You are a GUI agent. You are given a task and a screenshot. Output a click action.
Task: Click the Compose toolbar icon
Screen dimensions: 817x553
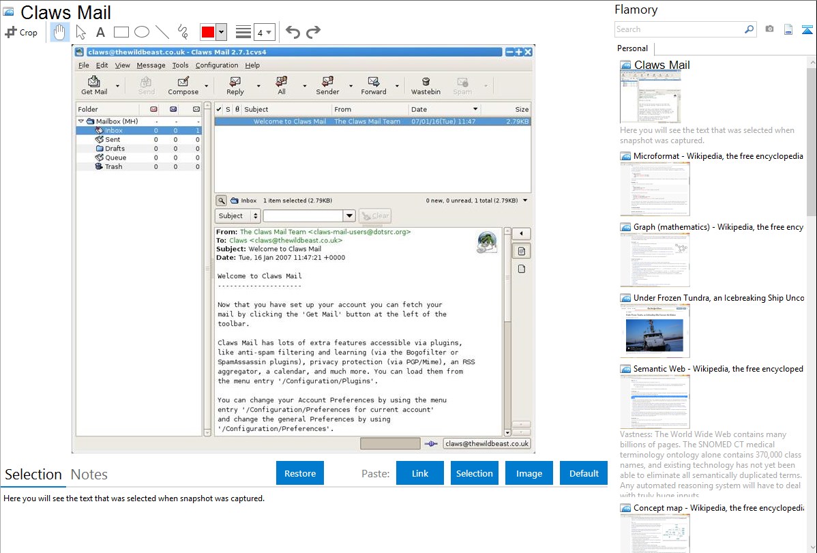pos(183,85)
